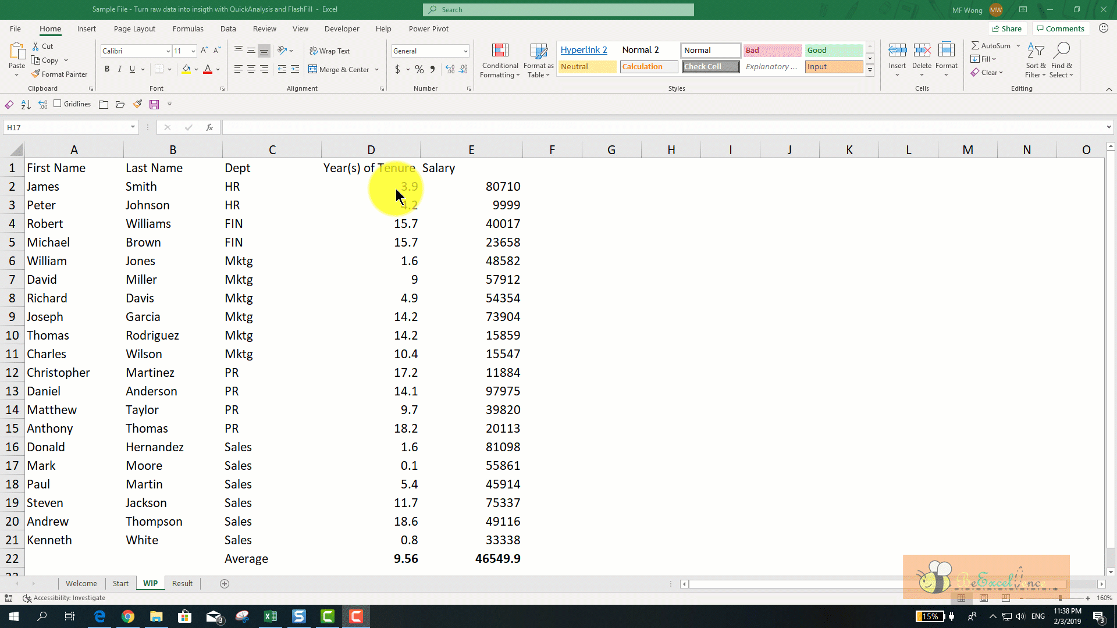
Task: Click the Sort & Filter icon
Action: point(1035,51)
